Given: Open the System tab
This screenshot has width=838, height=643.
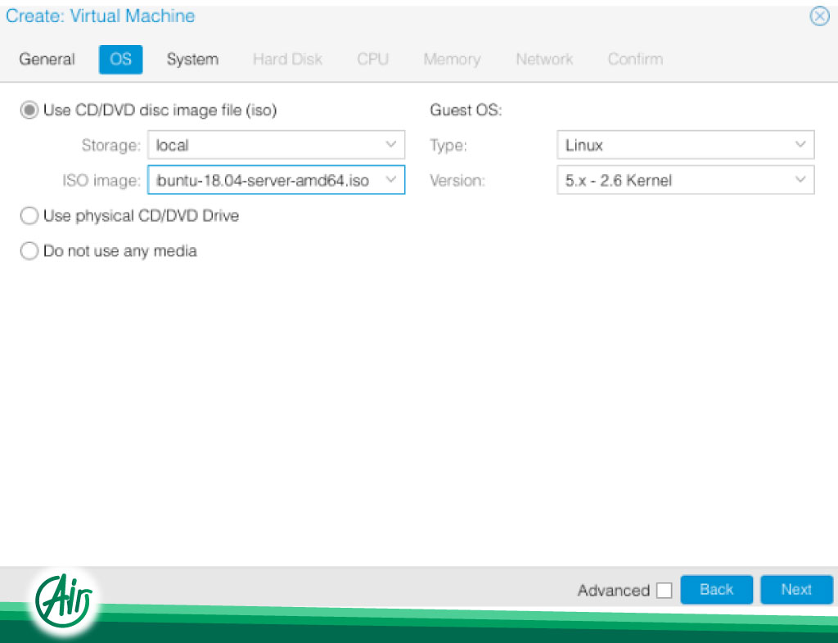Looking at the screenshot, I should [192, 59].
